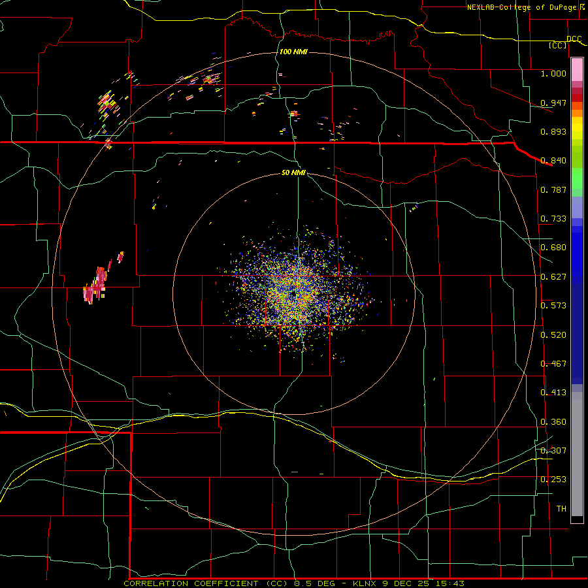This screenshot has width=588, height=588.
Task: Click the 0.627 scale value
Action: 553,277
